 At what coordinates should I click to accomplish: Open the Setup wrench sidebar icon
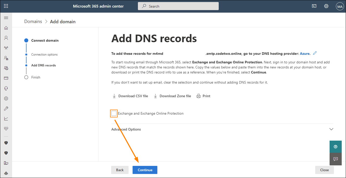6,109
